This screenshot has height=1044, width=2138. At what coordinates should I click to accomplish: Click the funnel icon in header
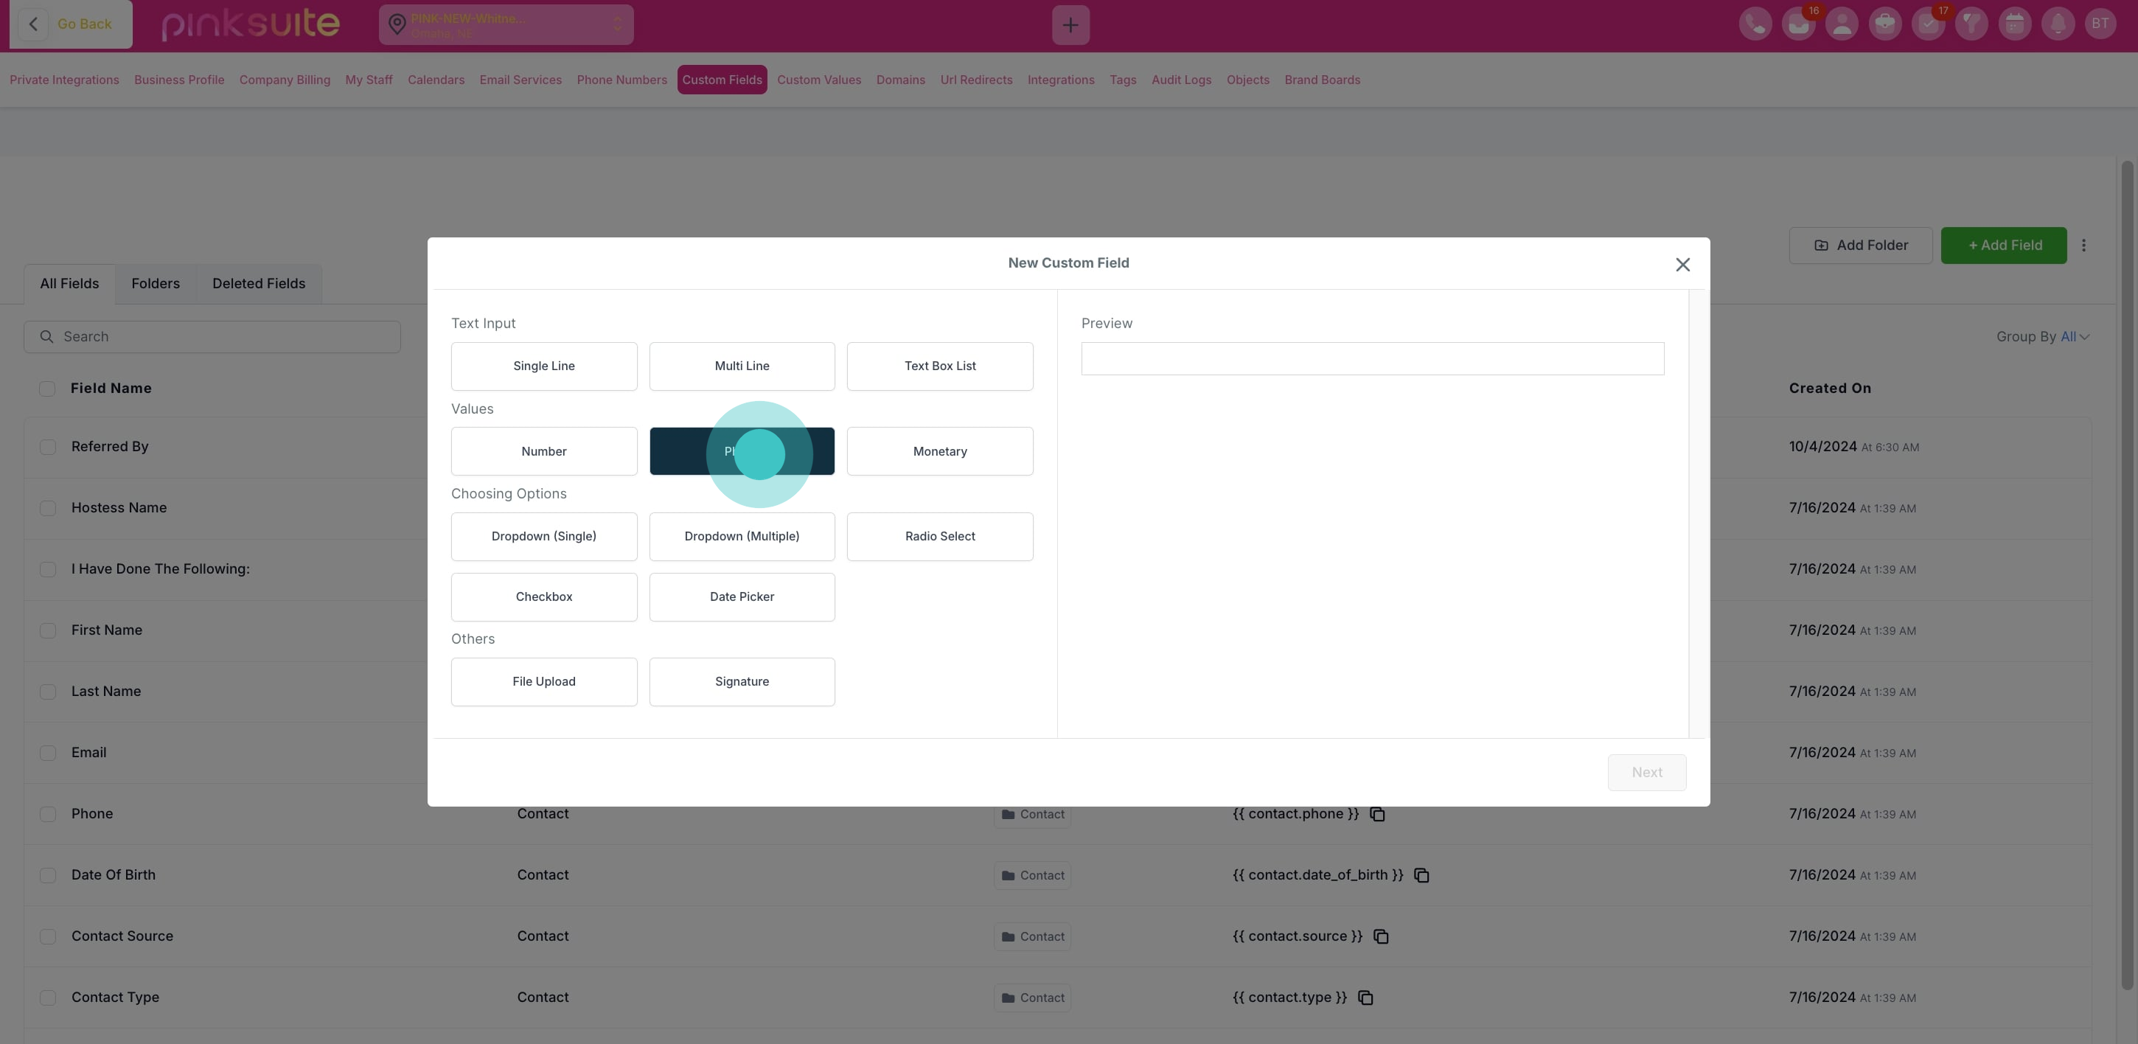1971,24
